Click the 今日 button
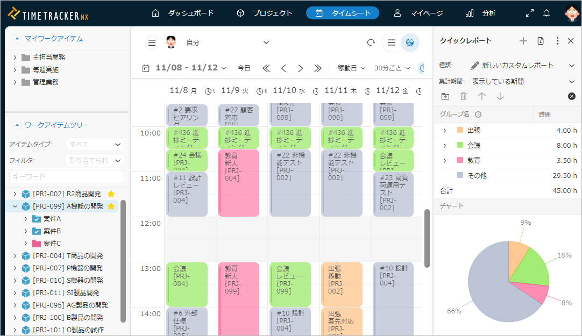Image resolution: width=582 pixels, height=336 pixels. pos(244,68)
